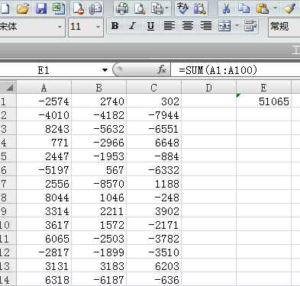Screen dimensions: 300x286
Task: Open the merge and center dropdown arrow
Action: click(237, 25)
